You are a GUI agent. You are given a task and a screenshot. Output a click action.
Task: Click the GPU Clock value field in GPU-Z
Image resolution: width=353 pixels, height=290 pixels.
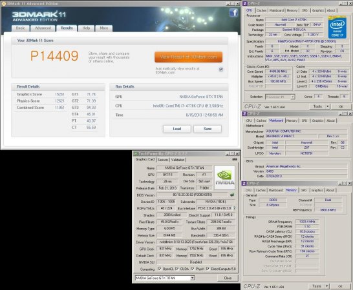click(166, 249)
